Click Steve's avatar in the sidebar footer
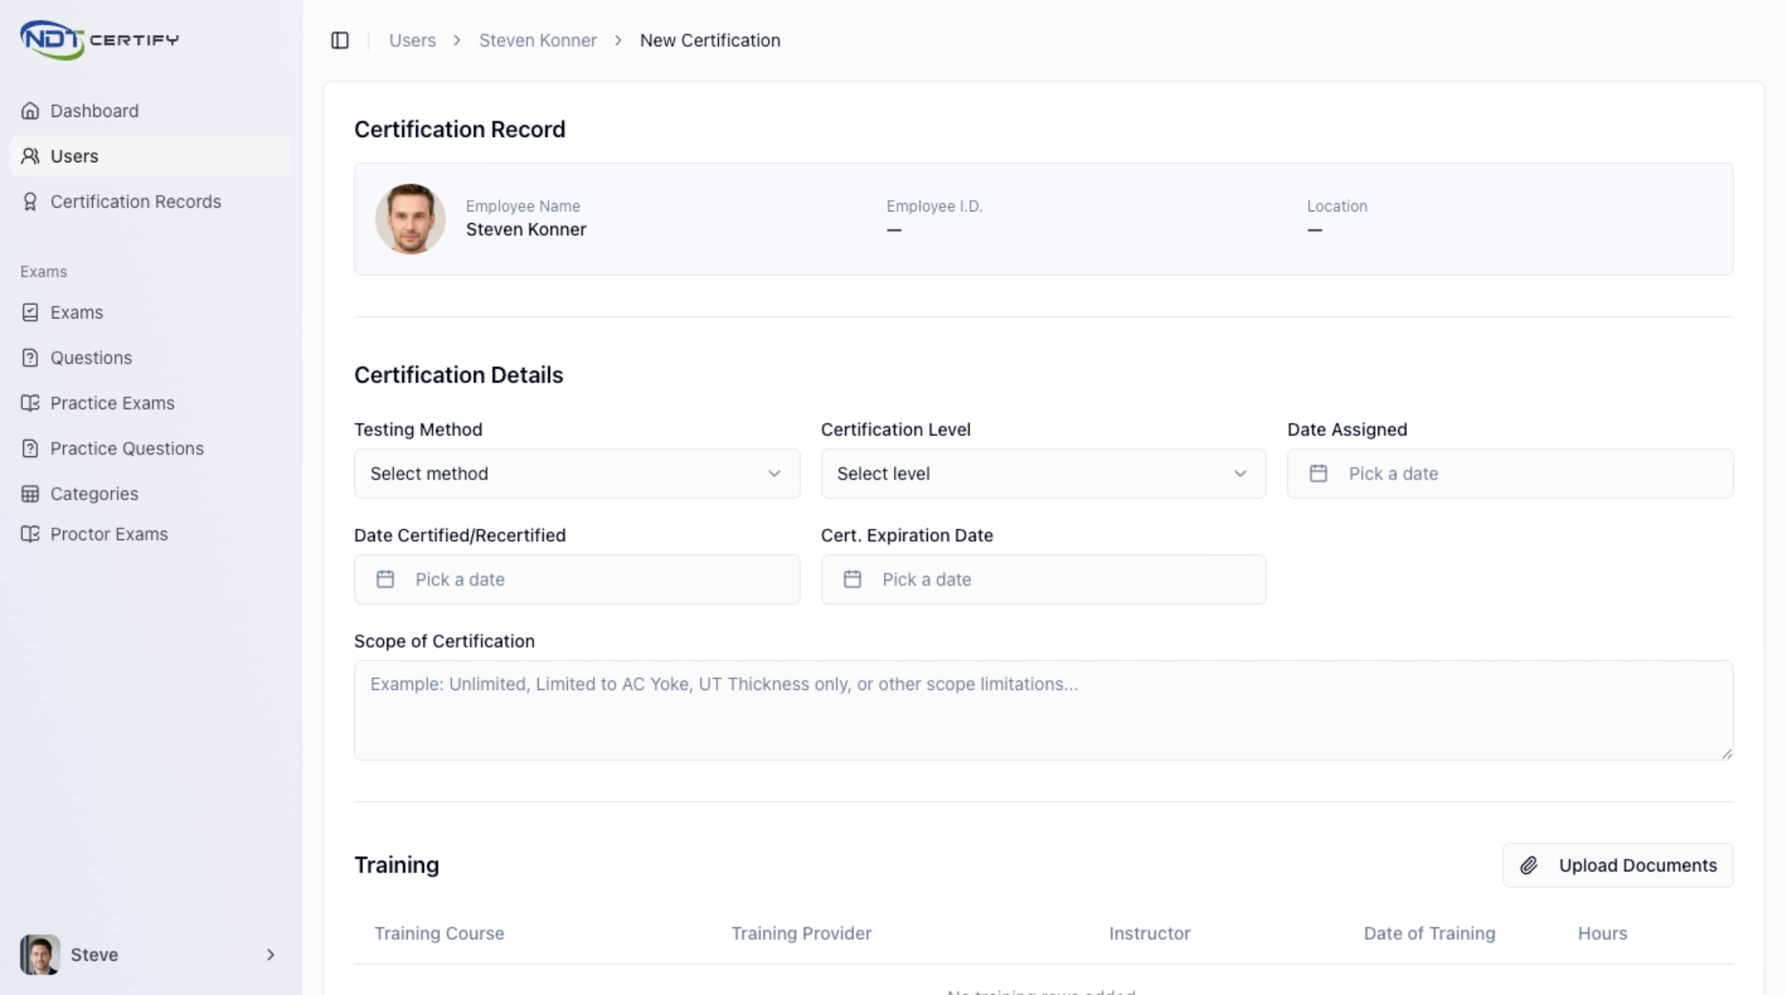The image size is (1785, 995). [x=39, y=954]
